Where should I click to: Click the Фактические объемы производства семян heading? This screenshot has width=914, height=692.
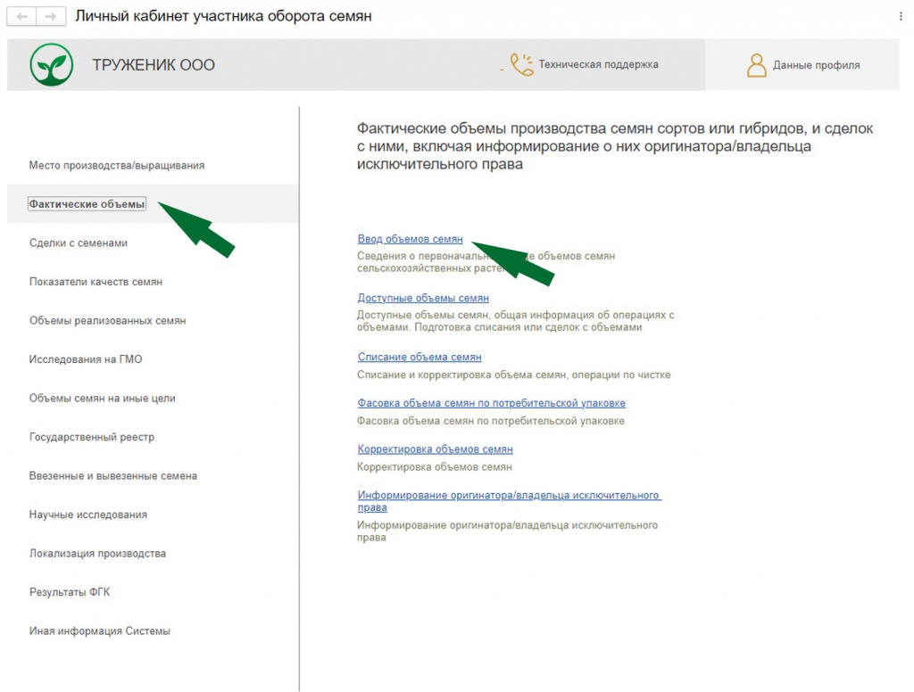click(x=615, y=146)
